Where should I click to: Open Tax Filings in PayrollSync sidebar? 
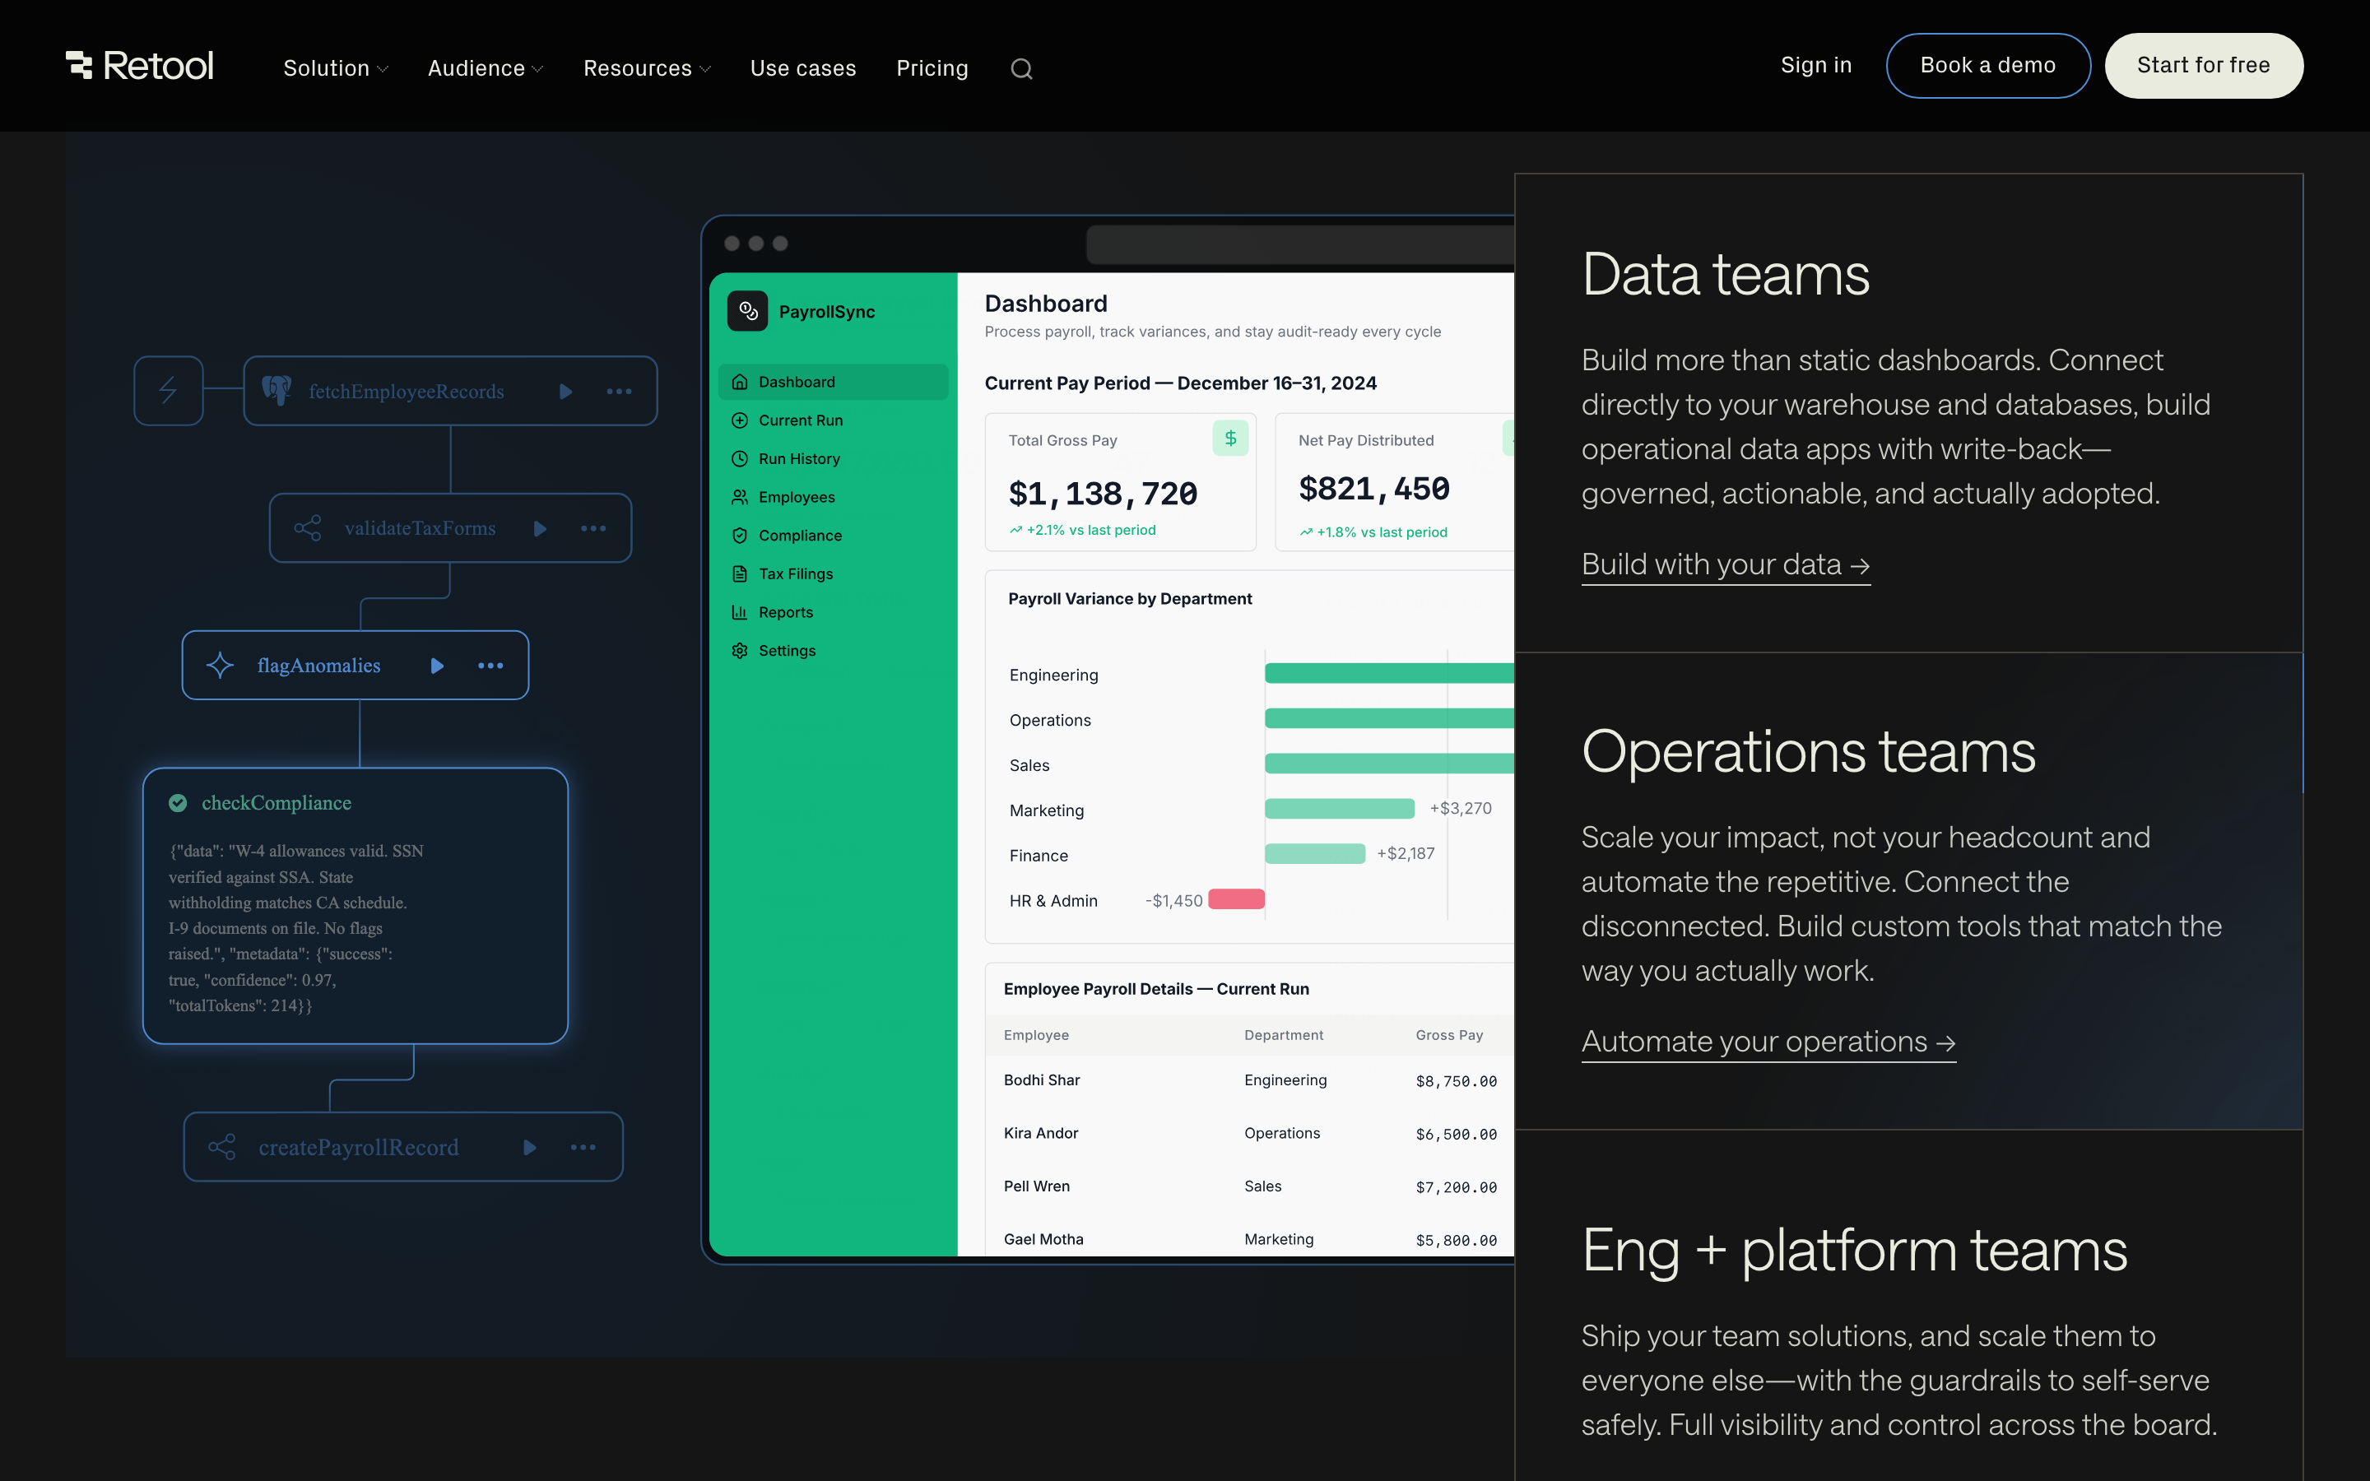[x=834, y=574]
